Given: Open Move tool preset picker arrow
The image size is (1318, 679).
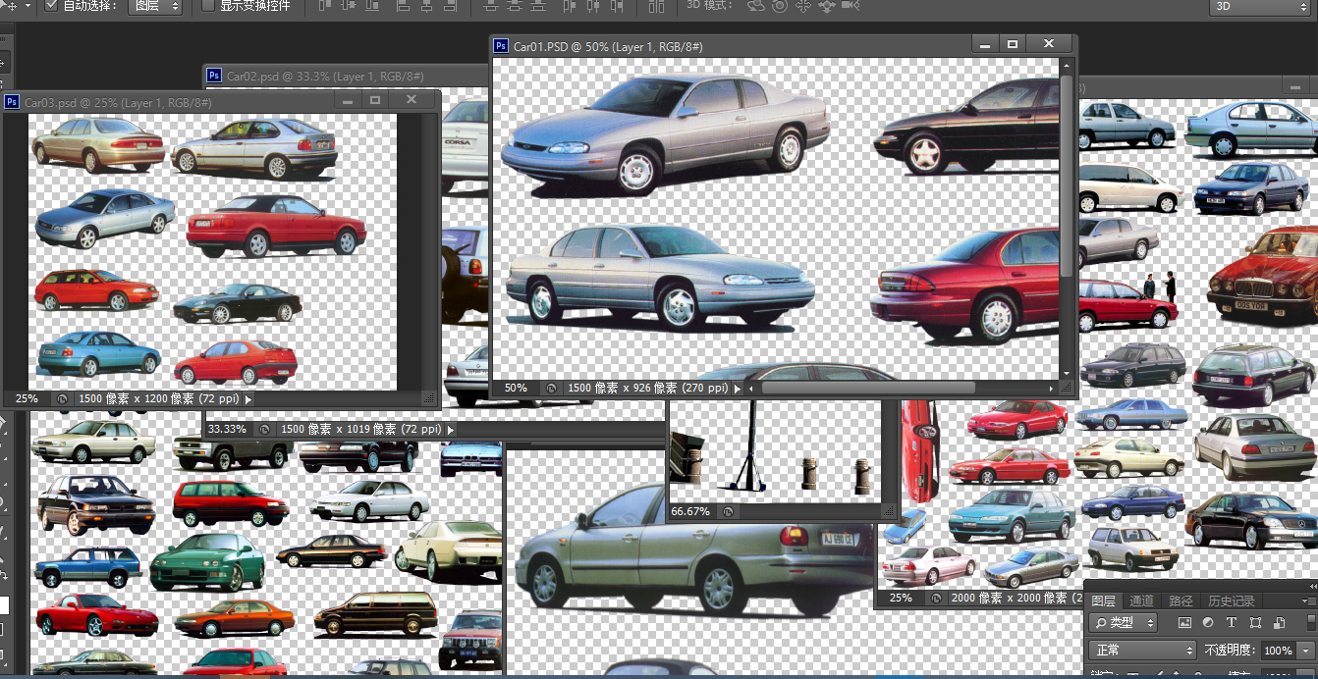Looking at the screenshot, I should click(x=27, y=6).
